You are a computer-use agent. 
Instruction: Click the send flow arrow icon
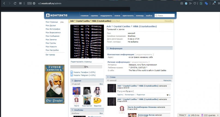(x=190, y=3)
